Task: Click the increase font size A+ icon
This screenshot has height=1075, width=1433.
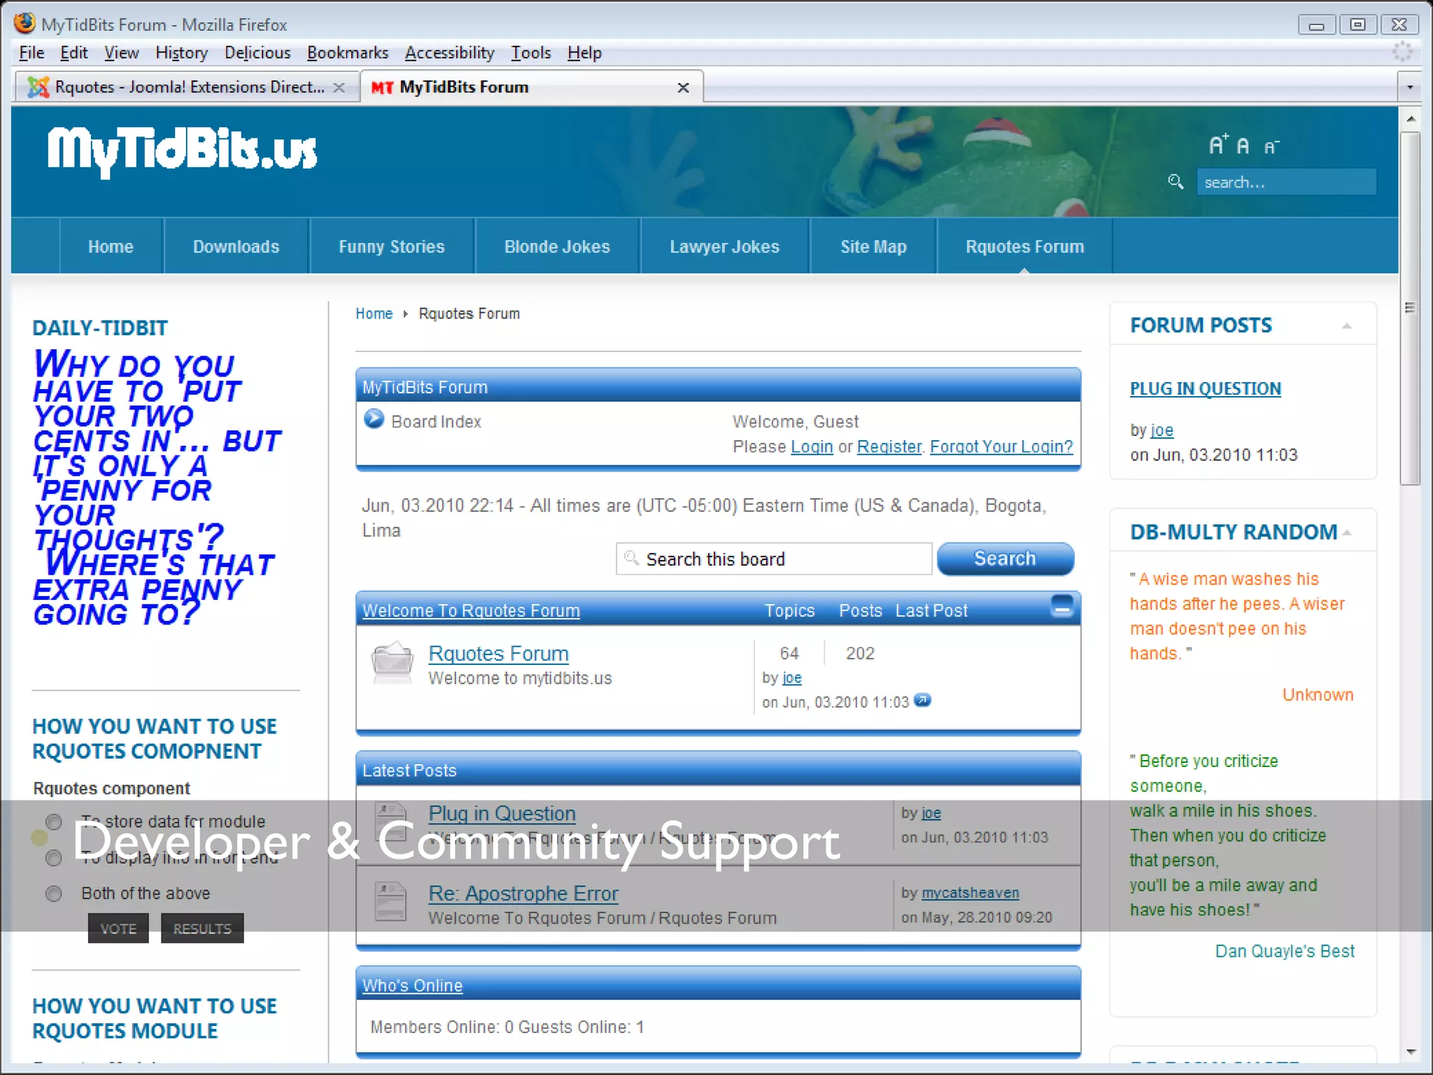Action: click(x=1218, y=144)
